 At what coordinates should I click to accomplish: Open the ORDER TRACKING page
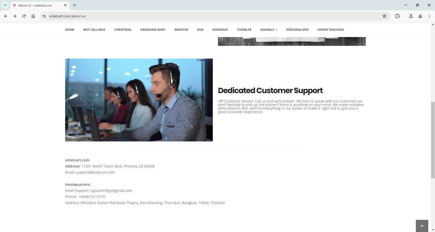(x=331, y=30)
